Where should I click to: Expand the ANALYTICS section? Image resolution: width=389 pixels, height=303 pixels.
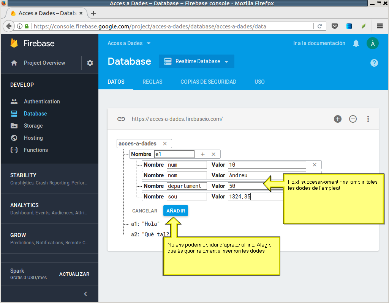[x=49, y=209]
